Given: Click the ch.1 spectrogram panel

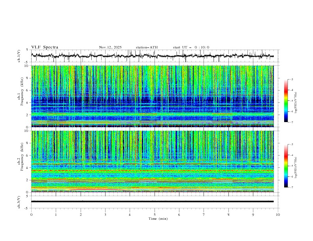Looking at the screenshot, I should point(152,96).
